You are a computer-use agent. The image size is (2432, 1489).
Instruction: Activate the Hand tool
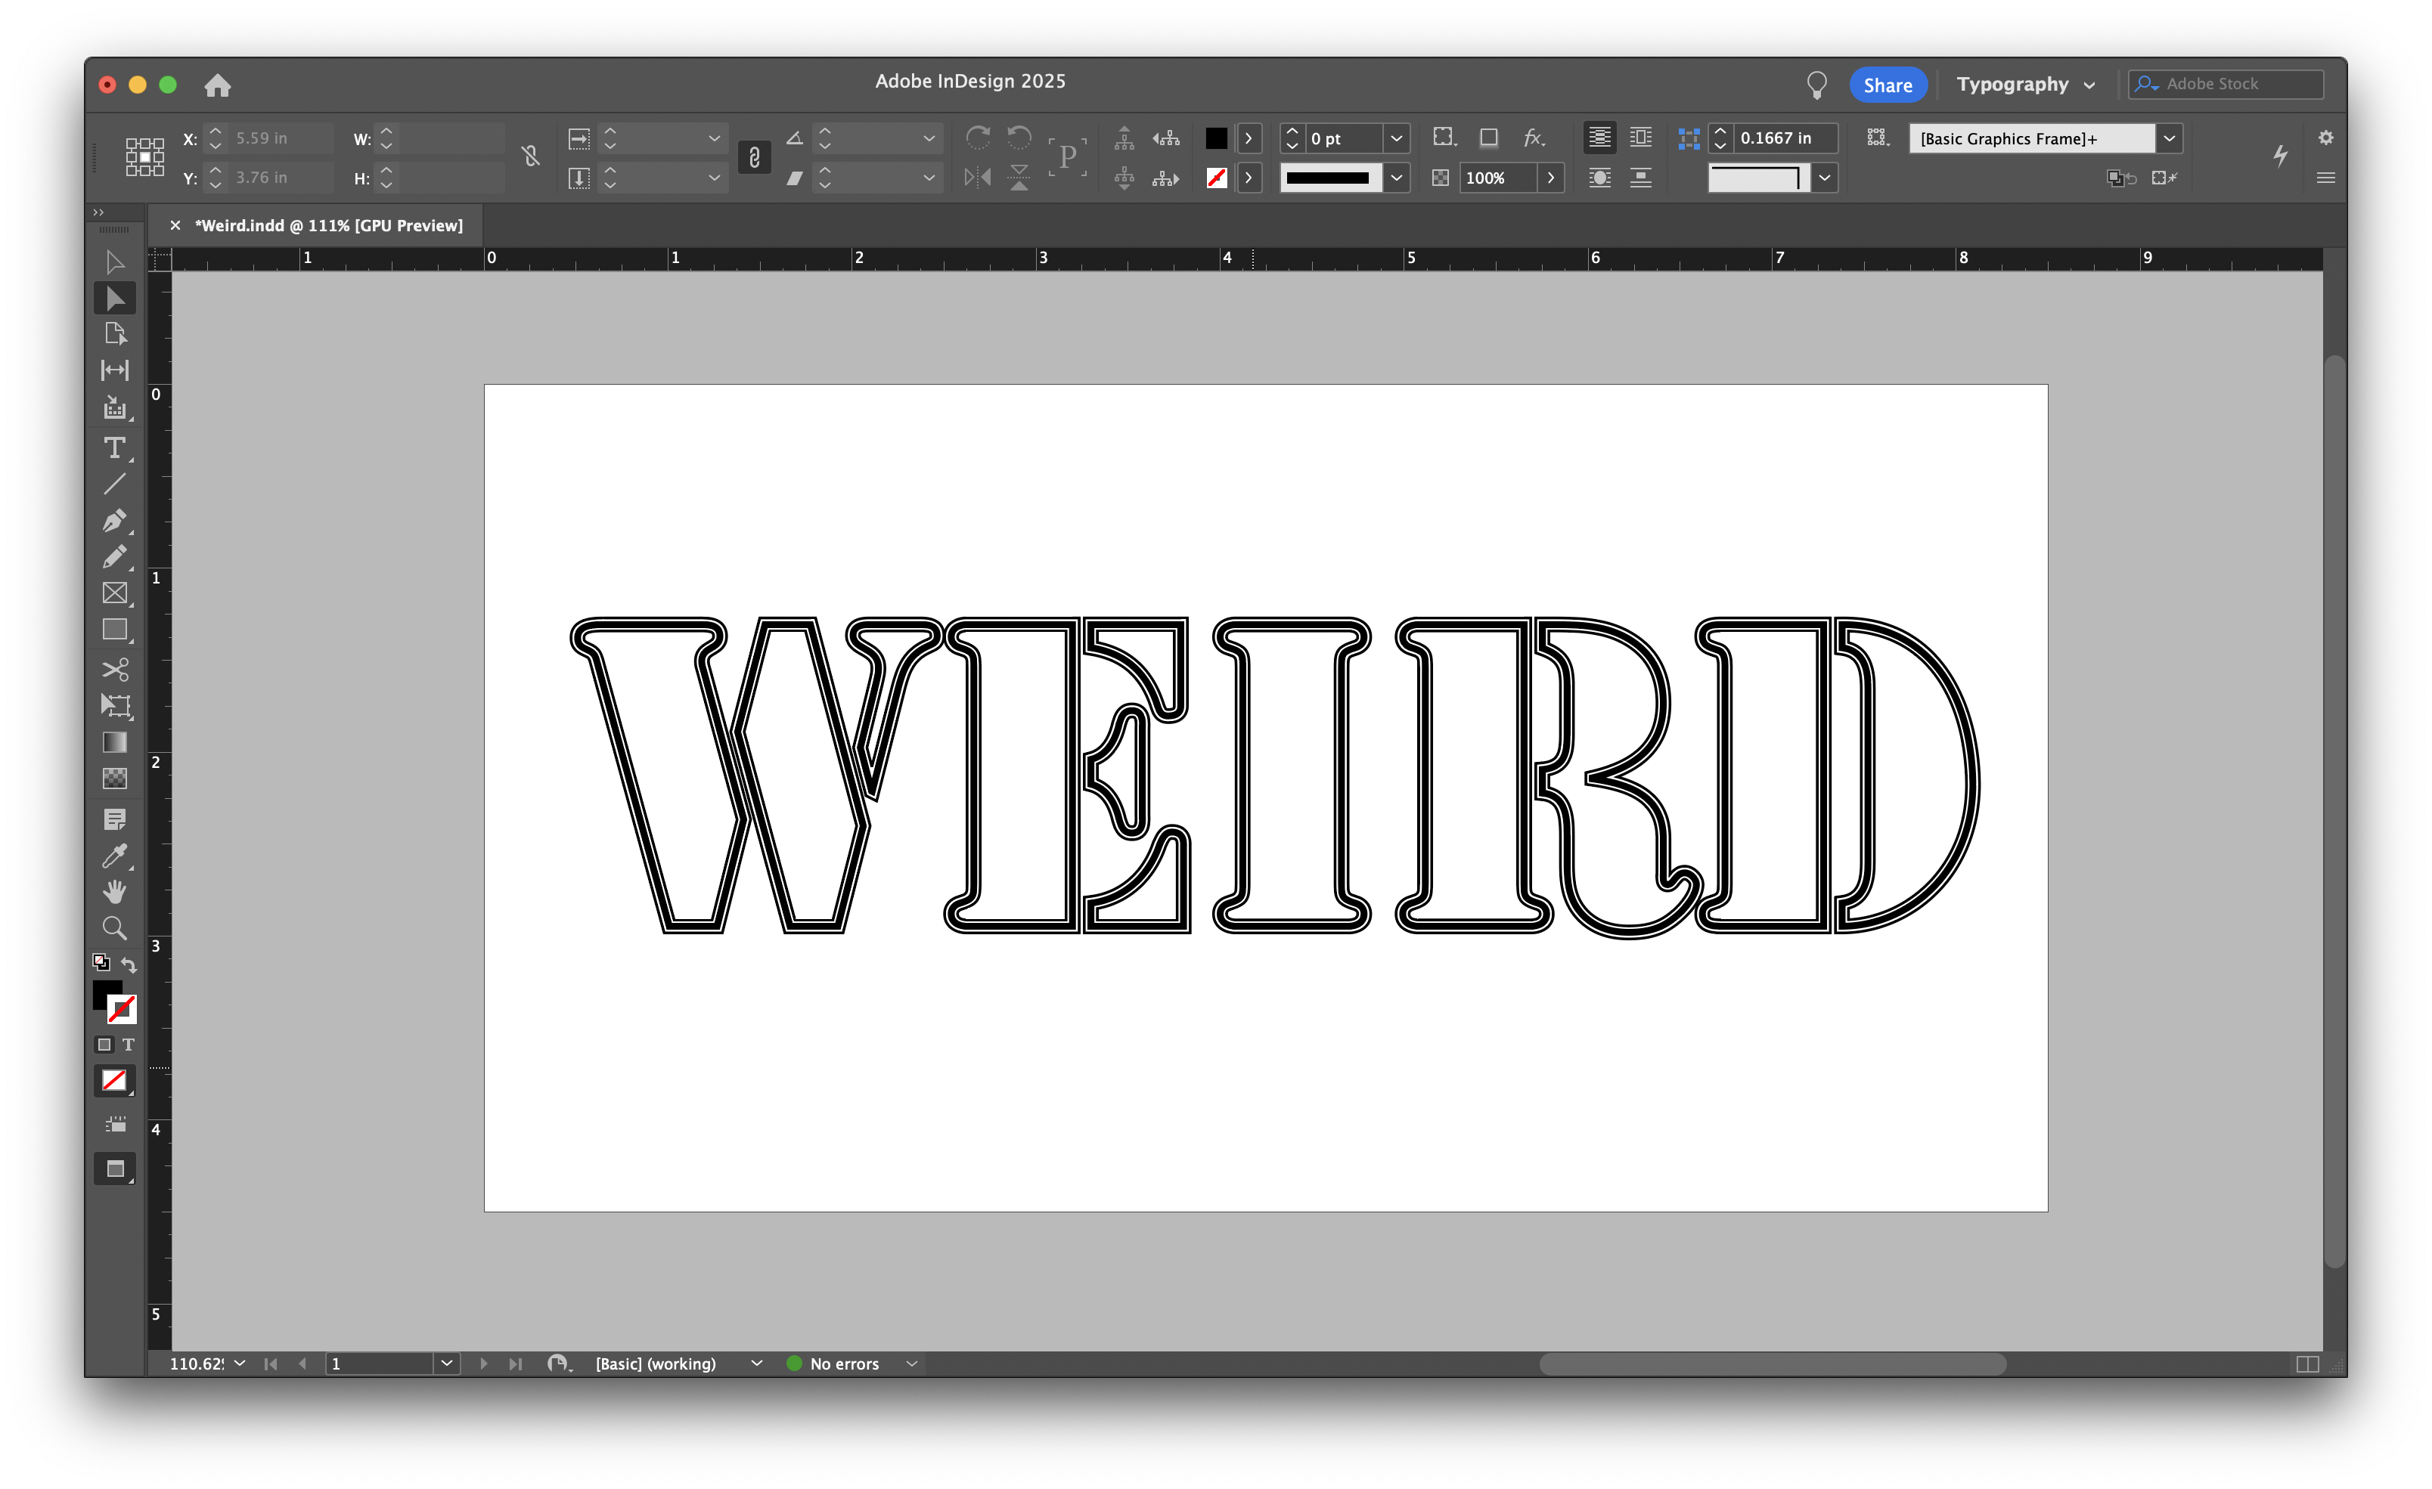[x=114, y=892]
